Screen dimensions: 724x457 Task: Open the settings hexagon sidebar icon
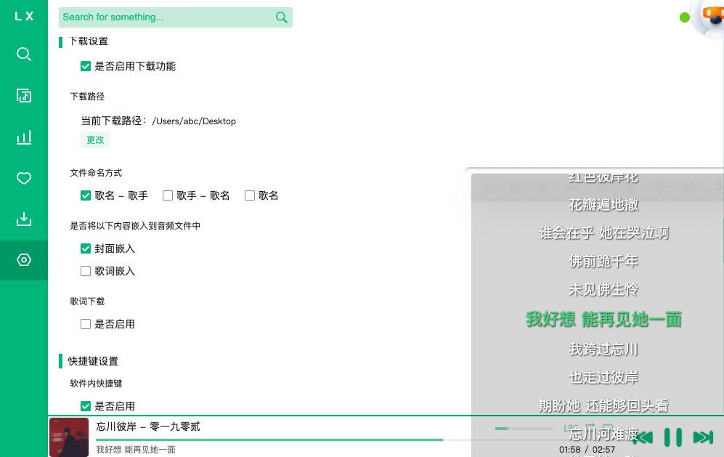[23, 259]
